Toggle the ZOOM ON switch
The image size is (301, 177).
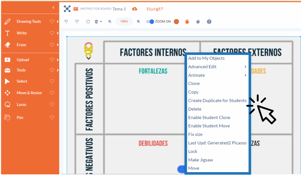point(150,21)
